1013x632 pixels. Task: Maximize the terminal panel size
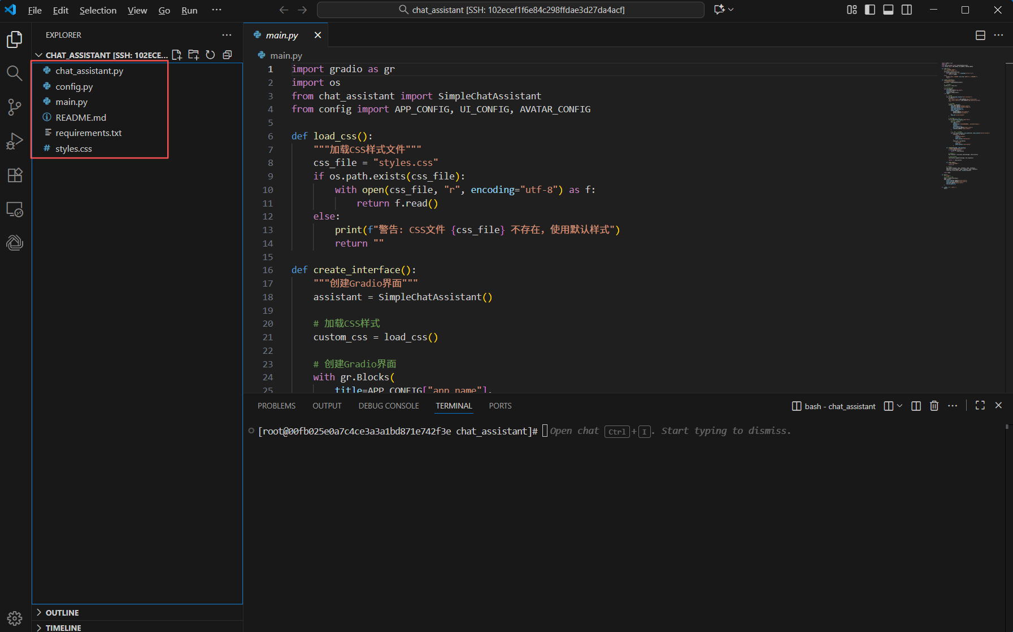coord(980,406)
